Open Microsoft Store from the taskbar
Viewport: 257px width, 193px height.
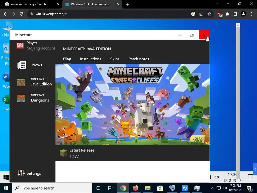pos(160,188)
